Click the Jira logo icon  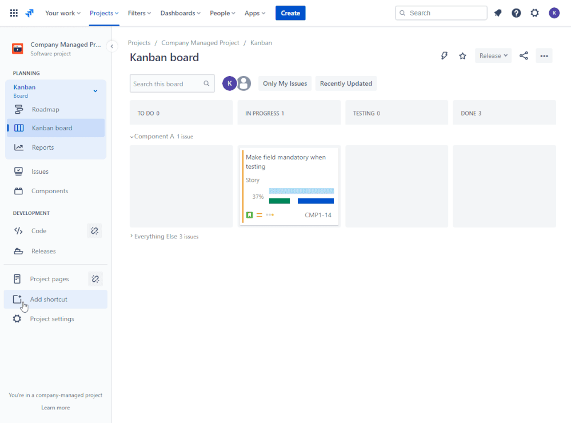click(30, 13)
